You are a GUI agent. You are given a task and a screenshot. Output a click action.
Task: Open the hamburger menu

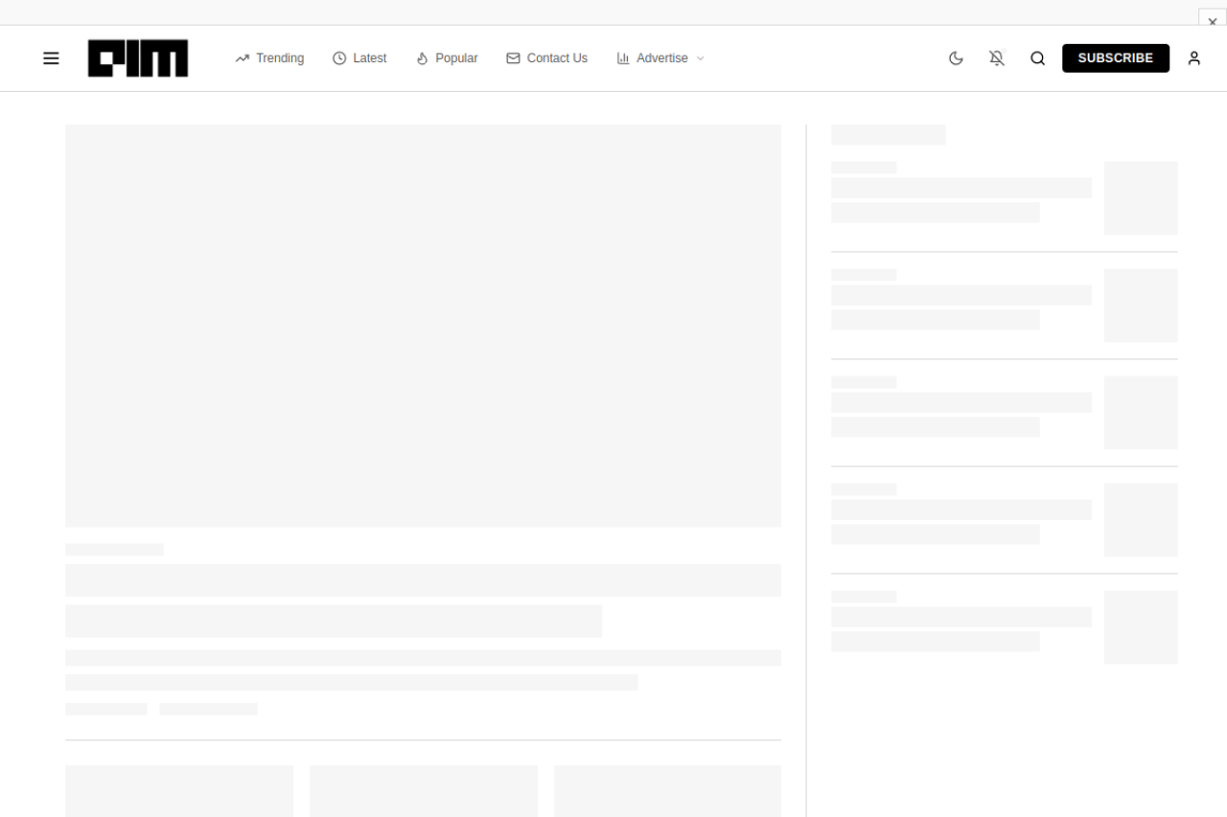click(x=51, y=58)
